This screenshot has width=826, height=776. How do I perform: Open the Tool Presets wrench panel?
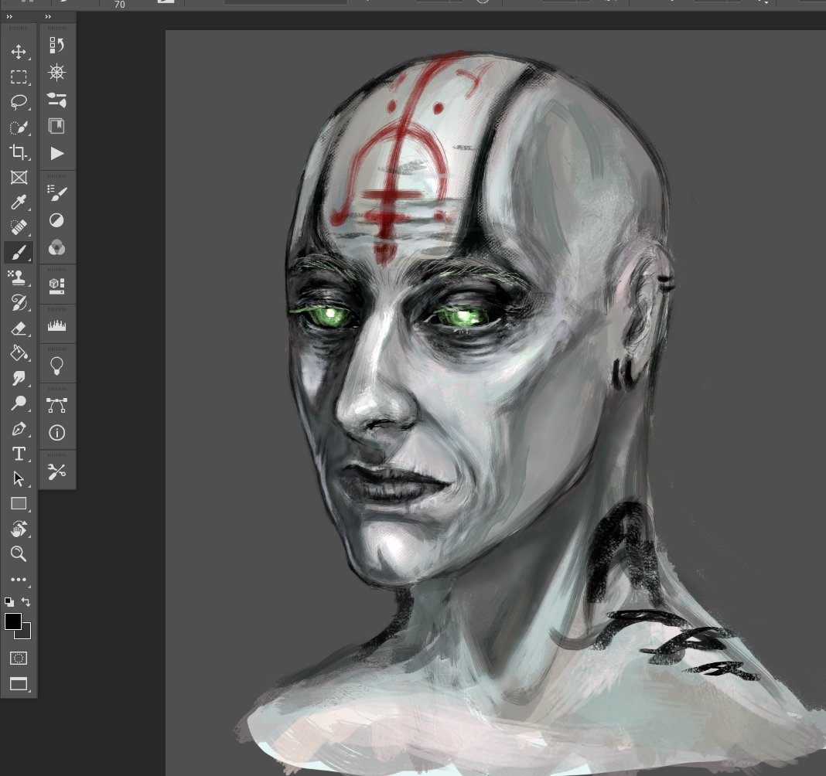pyautogui.click(x=57, y=471)
